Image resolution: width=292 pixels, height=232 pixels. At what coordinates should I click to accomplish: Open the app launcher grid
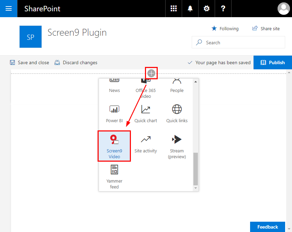pyautogui.click(x=173, y=9)
